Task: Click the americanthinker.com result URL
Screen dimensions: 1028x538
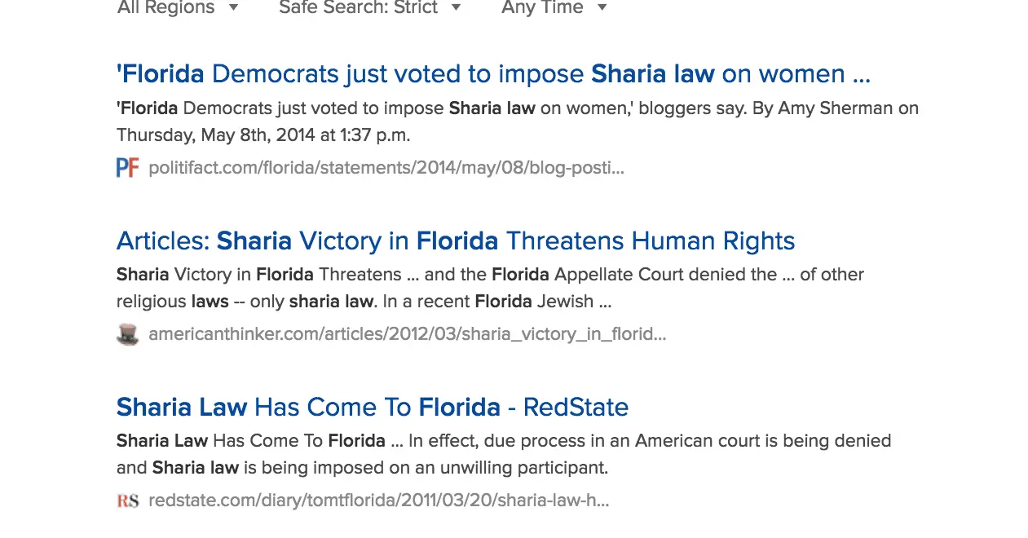Action: (407, 334)
